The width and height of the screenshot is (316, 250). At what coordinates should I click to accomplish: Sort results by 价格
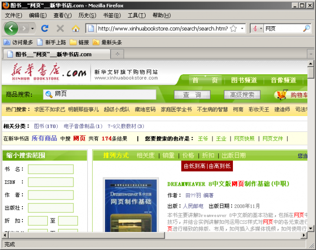[x=188, y=155]
